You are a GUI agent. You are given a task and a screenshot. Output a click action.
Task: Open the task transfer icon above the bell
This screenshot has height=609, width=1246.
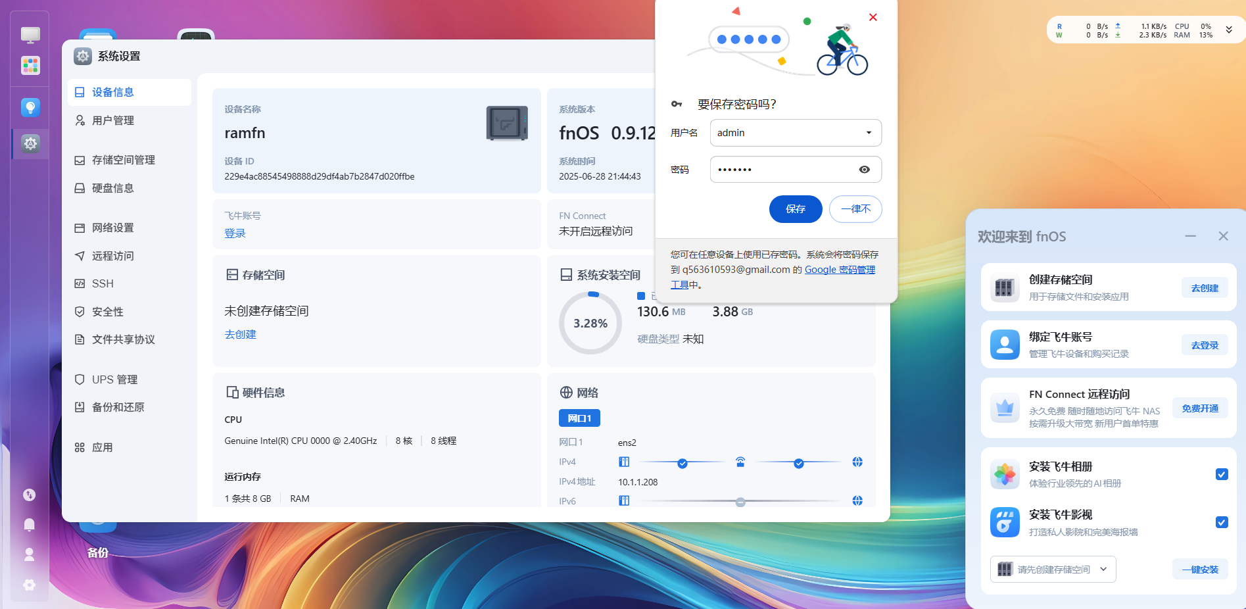coord(30,495)
